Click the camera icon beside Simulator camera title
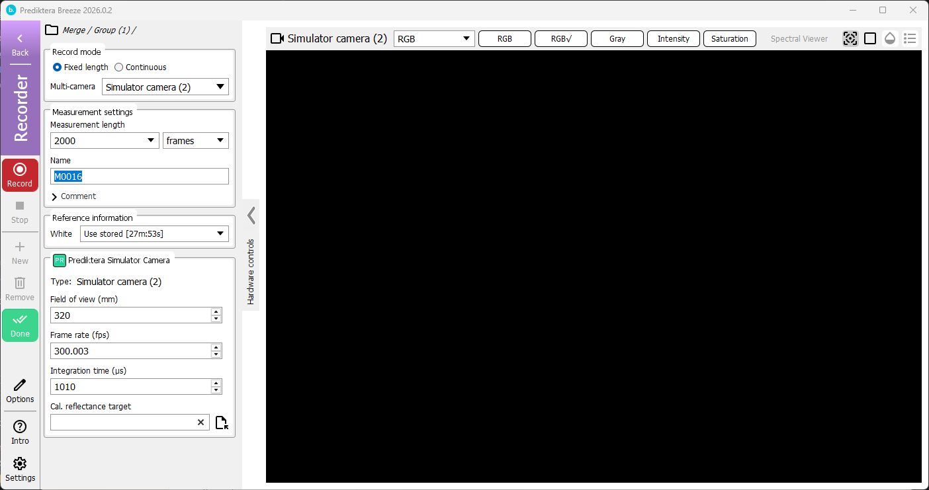The width and height of the screenshot is (929, 490). point(277,38)
